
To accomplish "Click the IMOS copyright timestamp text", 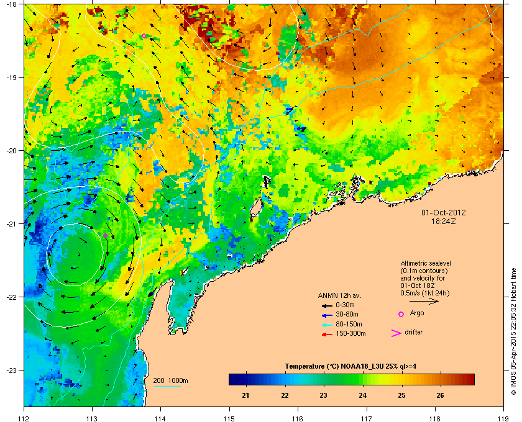I will click(513, 332).
